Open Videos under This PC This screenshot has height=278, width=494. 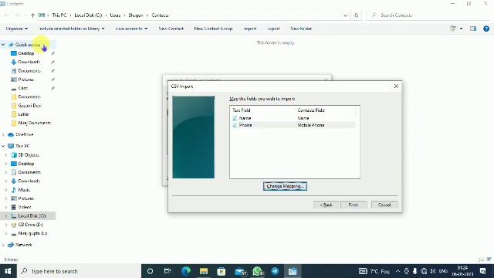(24, 207)
